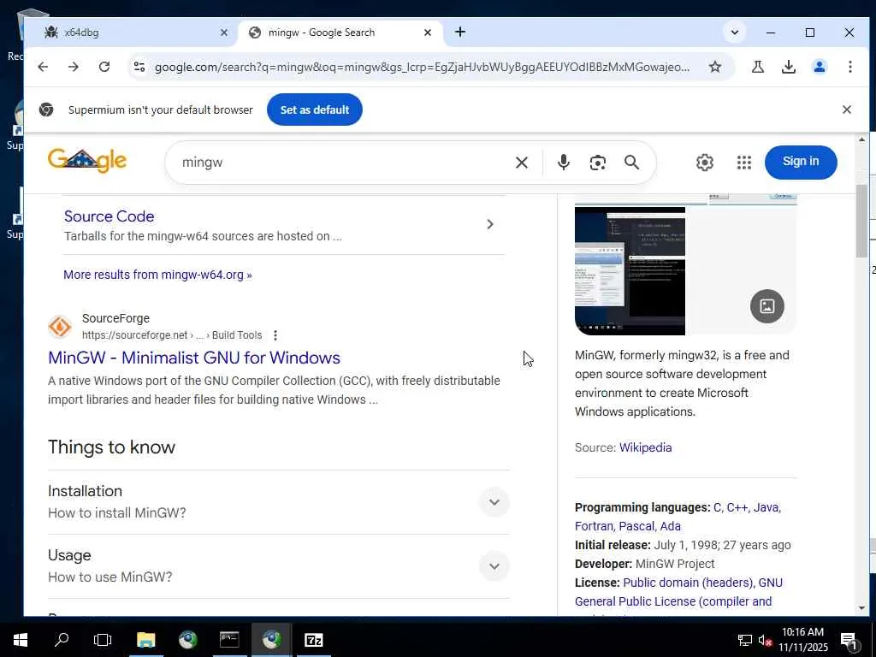876x657 pixels.
Task: Open the downloads icon in toolbar
Action: (x=788, y=67)
